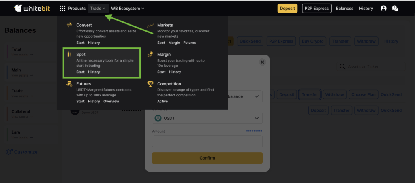Click the USDT Tether coin icon
The image size is (415, 183).
coord(158,118)
